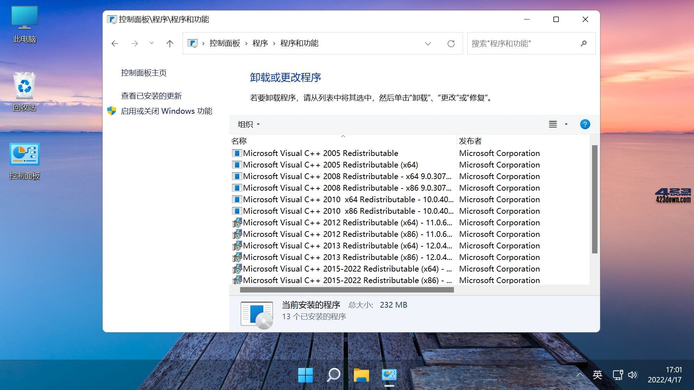Click the 控制面板 breadcrumb in the address bar
This screenshot has width=694, height=390.
(225, 43)
